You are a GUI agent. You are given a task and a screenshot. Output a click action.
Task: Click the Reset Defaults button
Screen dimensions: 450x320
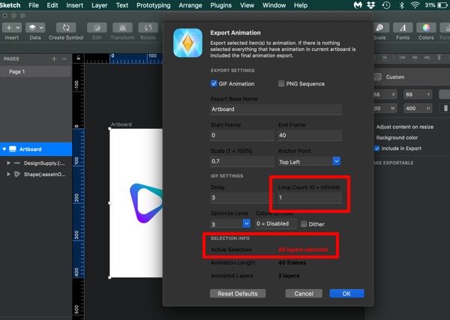238,293
